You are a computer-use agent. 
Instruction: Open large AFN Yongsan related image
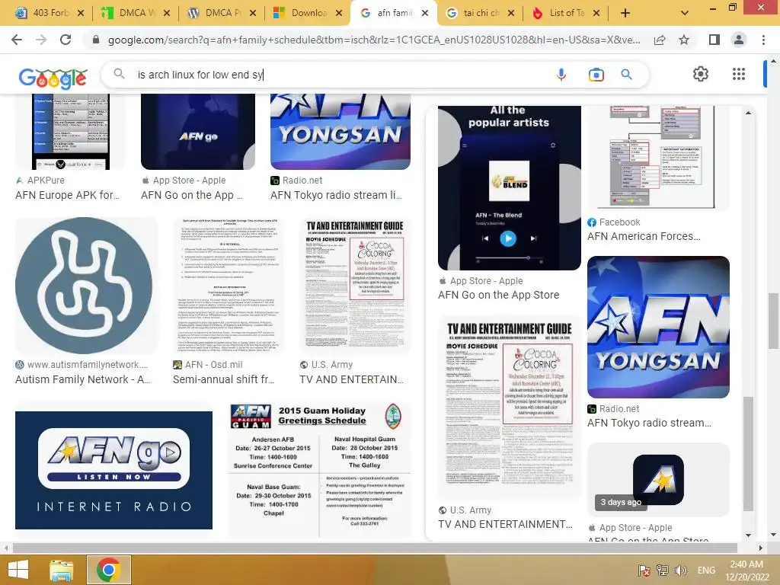[658, 327]
